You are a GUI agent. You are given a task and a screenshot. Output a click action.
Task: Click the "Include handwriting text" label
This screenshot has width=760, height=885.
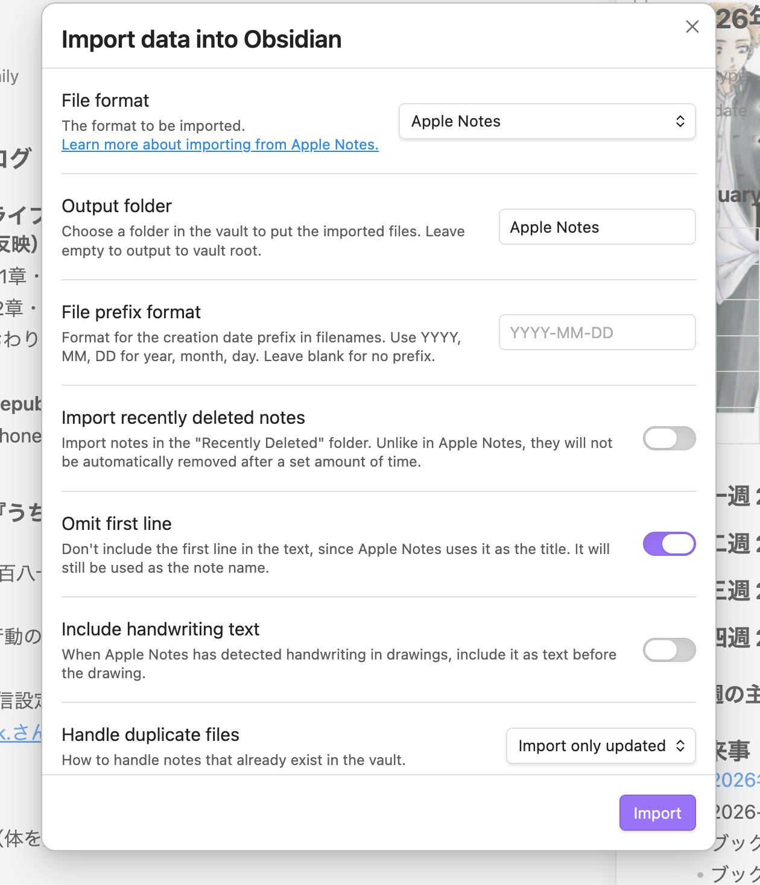(x=160, y=629)
